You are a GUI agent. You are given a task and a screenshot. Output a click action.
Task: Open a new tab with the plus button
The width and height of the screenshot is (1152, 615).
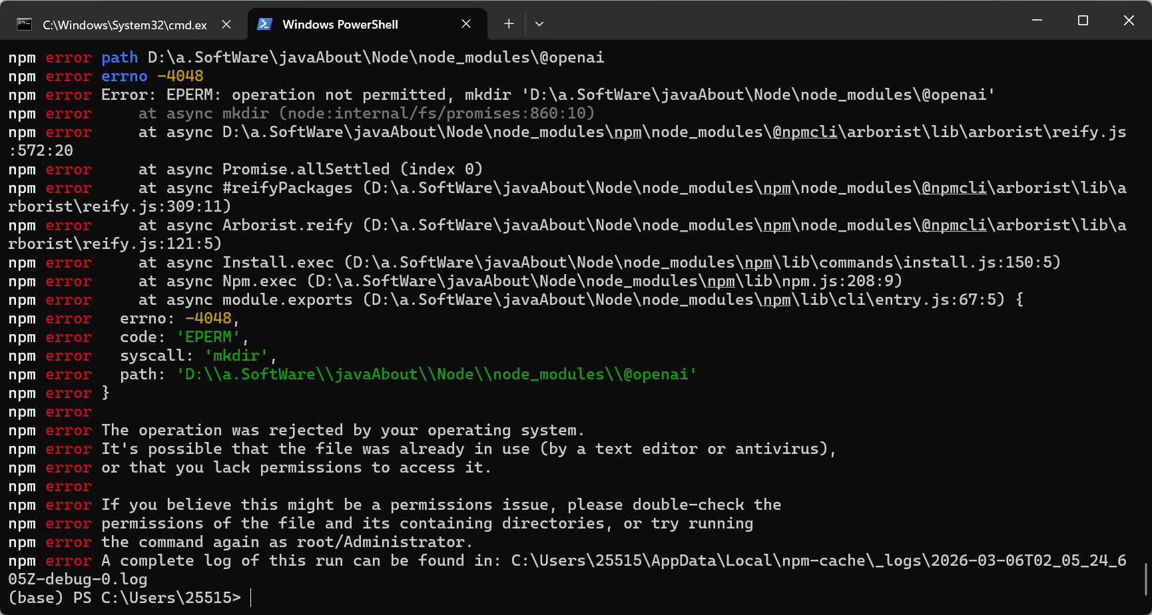click(509, 24)
